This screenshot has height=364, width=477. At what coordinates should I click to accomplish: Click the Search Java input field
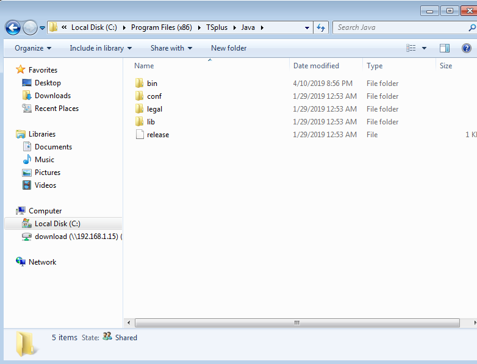[400, 27]
